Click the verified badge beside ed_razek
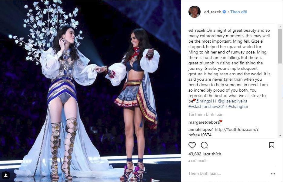Image resolution: width=283 pixels, height=182 pixels. [224, 12]
